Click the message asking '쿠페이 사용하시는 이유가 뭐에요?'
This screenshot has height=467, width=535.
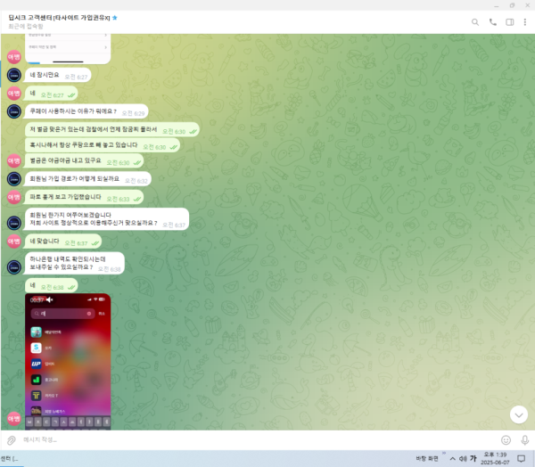(86, 111)
